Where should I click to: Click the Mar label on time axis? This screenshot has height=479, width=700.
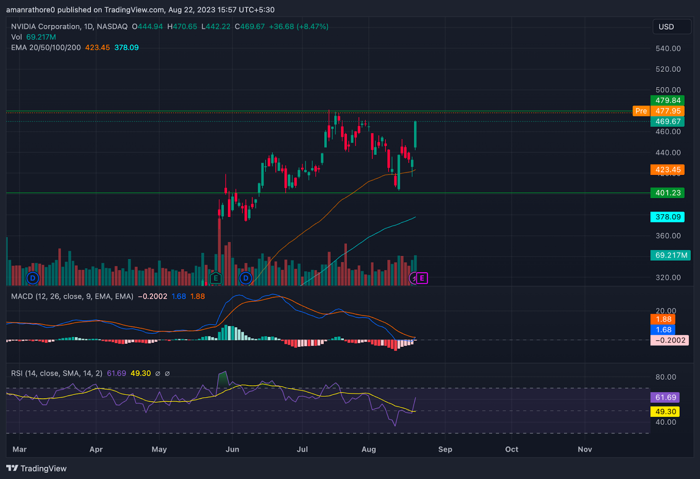pos(20,449)
